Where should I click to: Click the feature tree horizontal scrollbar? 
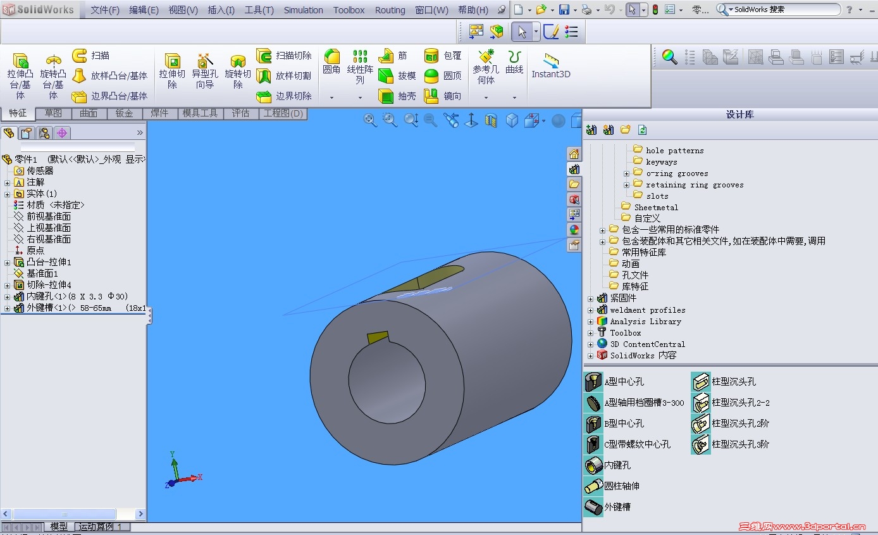tap(65, 514)
